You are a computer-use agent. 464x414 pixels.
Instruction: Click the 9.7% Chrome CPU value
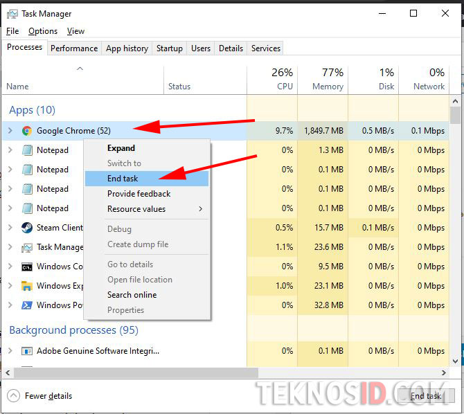pyautogui.click(x=284, y=131)
